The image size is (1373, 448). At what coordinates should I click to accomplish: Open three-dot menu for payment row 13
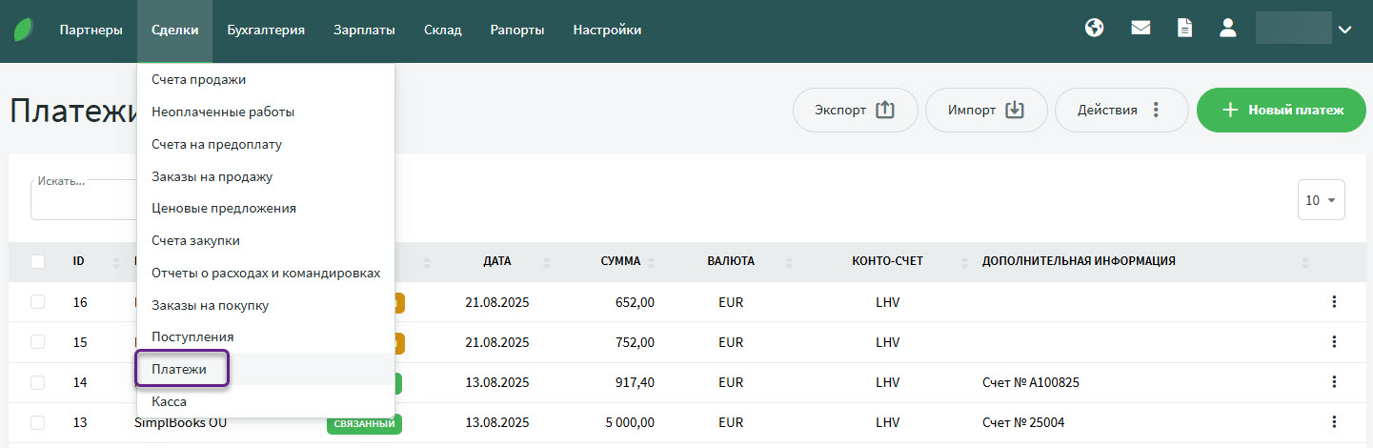click(1334, 422)
